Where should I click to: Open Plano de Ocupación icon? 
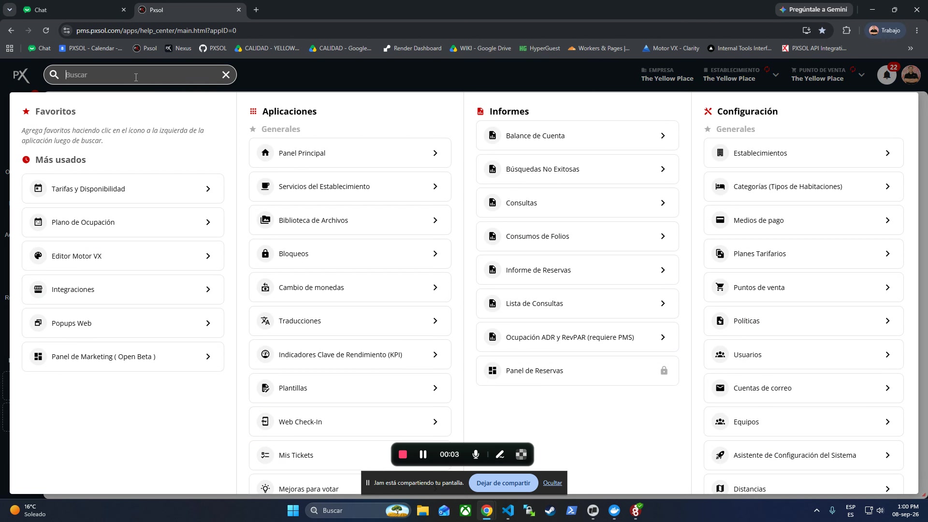pos(38,222)
